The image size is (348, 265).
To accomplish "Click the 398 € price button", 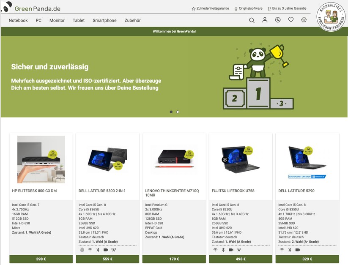I will (x=41, y=259).
